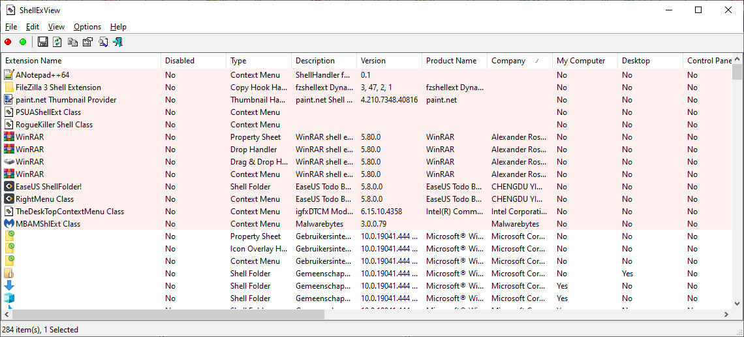744x337 pixels.
Task: Click the Exit door toolbar icon
Action: coord(118,42)
